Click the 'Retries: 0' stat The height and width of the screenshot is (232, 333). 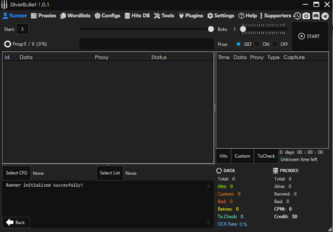[228, 209]
